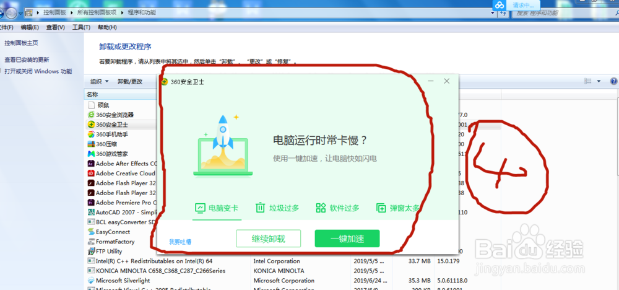This screenshot has width=619, height=290.
Task: Click the 360安全浏览器 program icon
Action: pyautogui.click(x=91, y=115)
